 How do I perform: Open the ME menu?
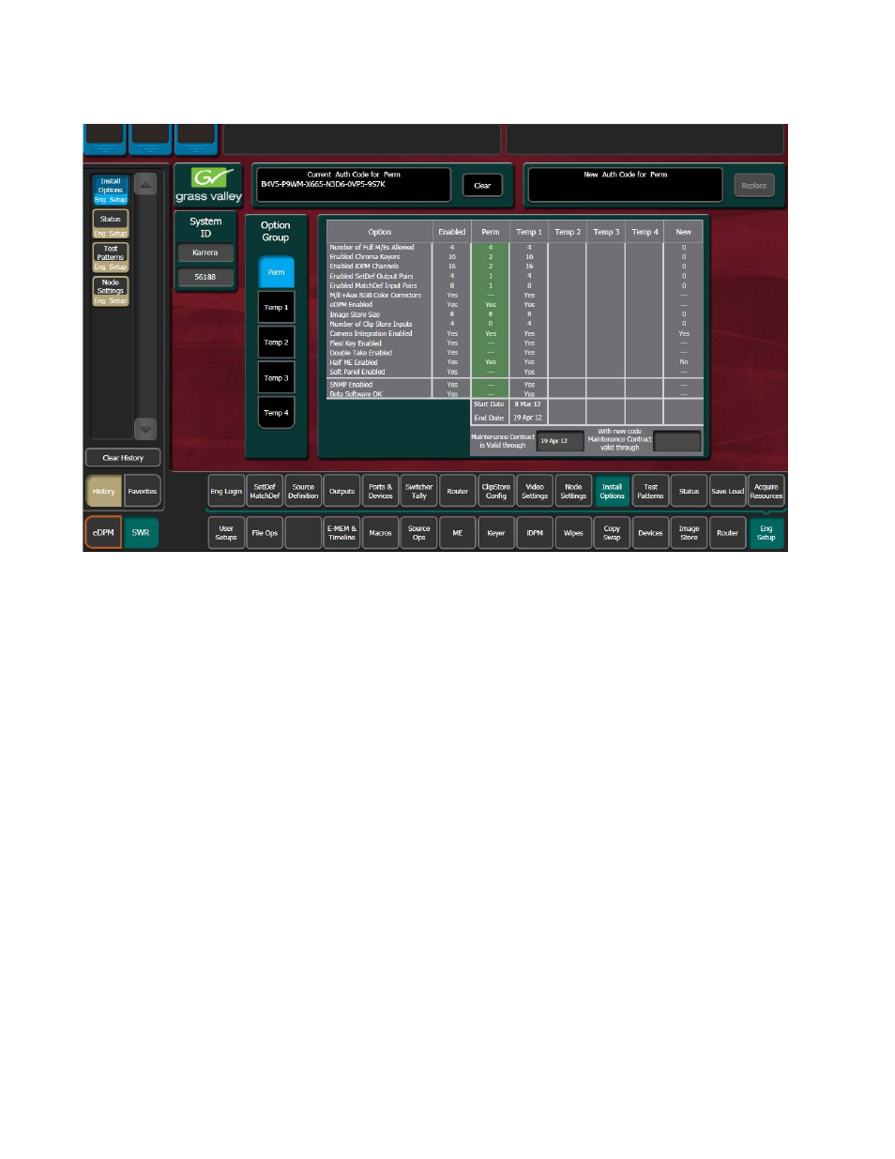pos(457,532)
